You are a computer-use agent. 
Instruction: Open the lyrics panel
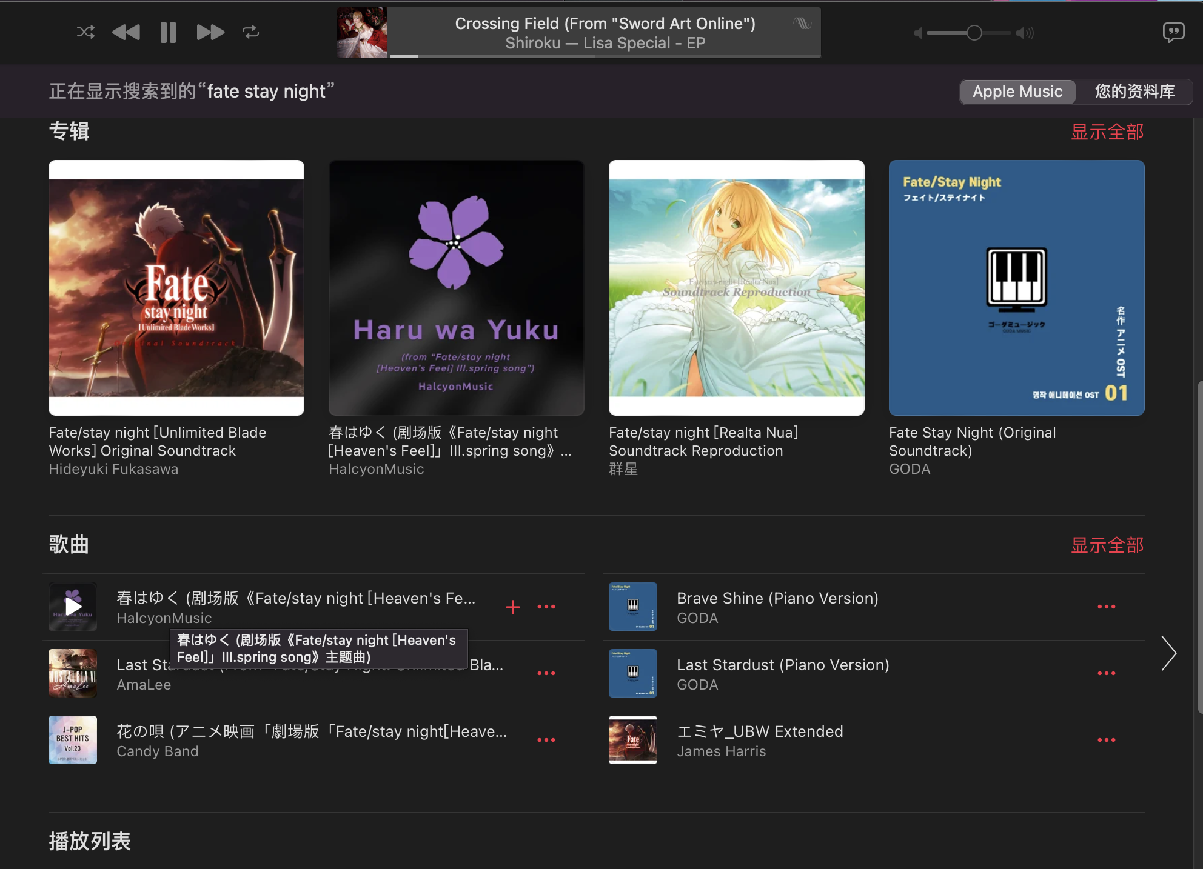1173,32
